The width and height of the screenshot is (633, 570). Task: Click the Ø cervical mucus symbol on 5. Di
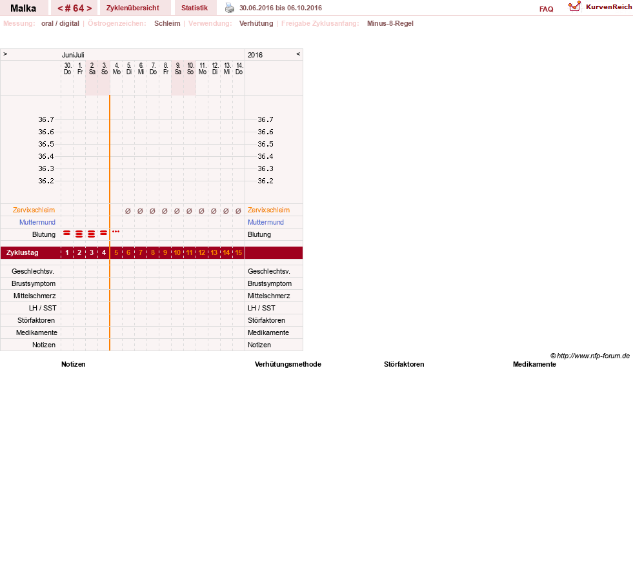[128, 211]
